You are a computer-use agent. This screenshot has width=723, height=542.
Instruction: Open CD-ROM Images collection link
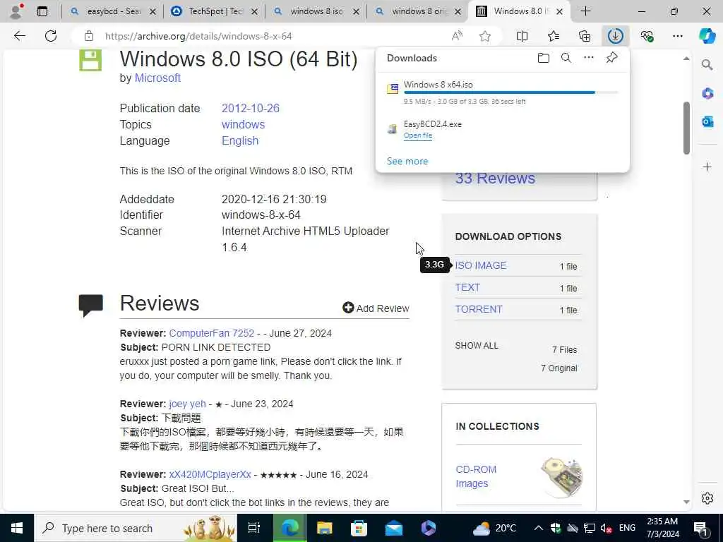pyautogui.click(x=476, y=476)
